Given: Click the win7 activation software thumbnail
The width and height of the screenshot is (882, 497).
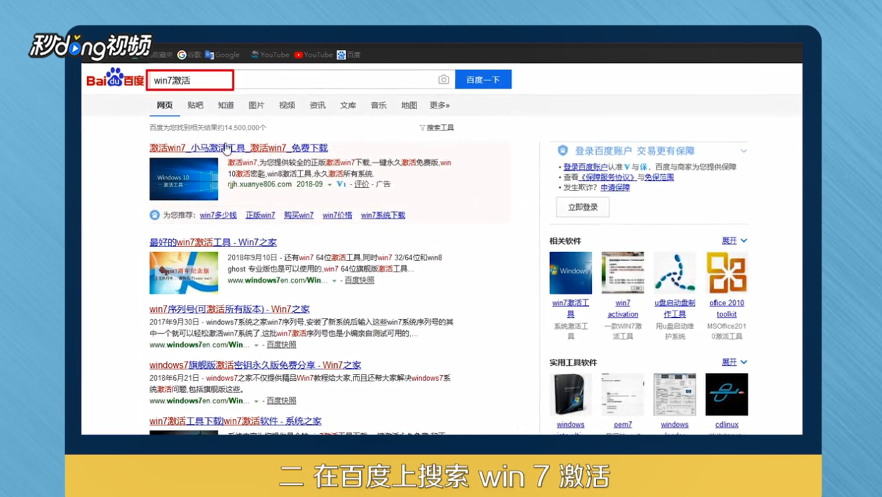Looking at the screenshot, I should pyautogui.click(x=622, y=273).
